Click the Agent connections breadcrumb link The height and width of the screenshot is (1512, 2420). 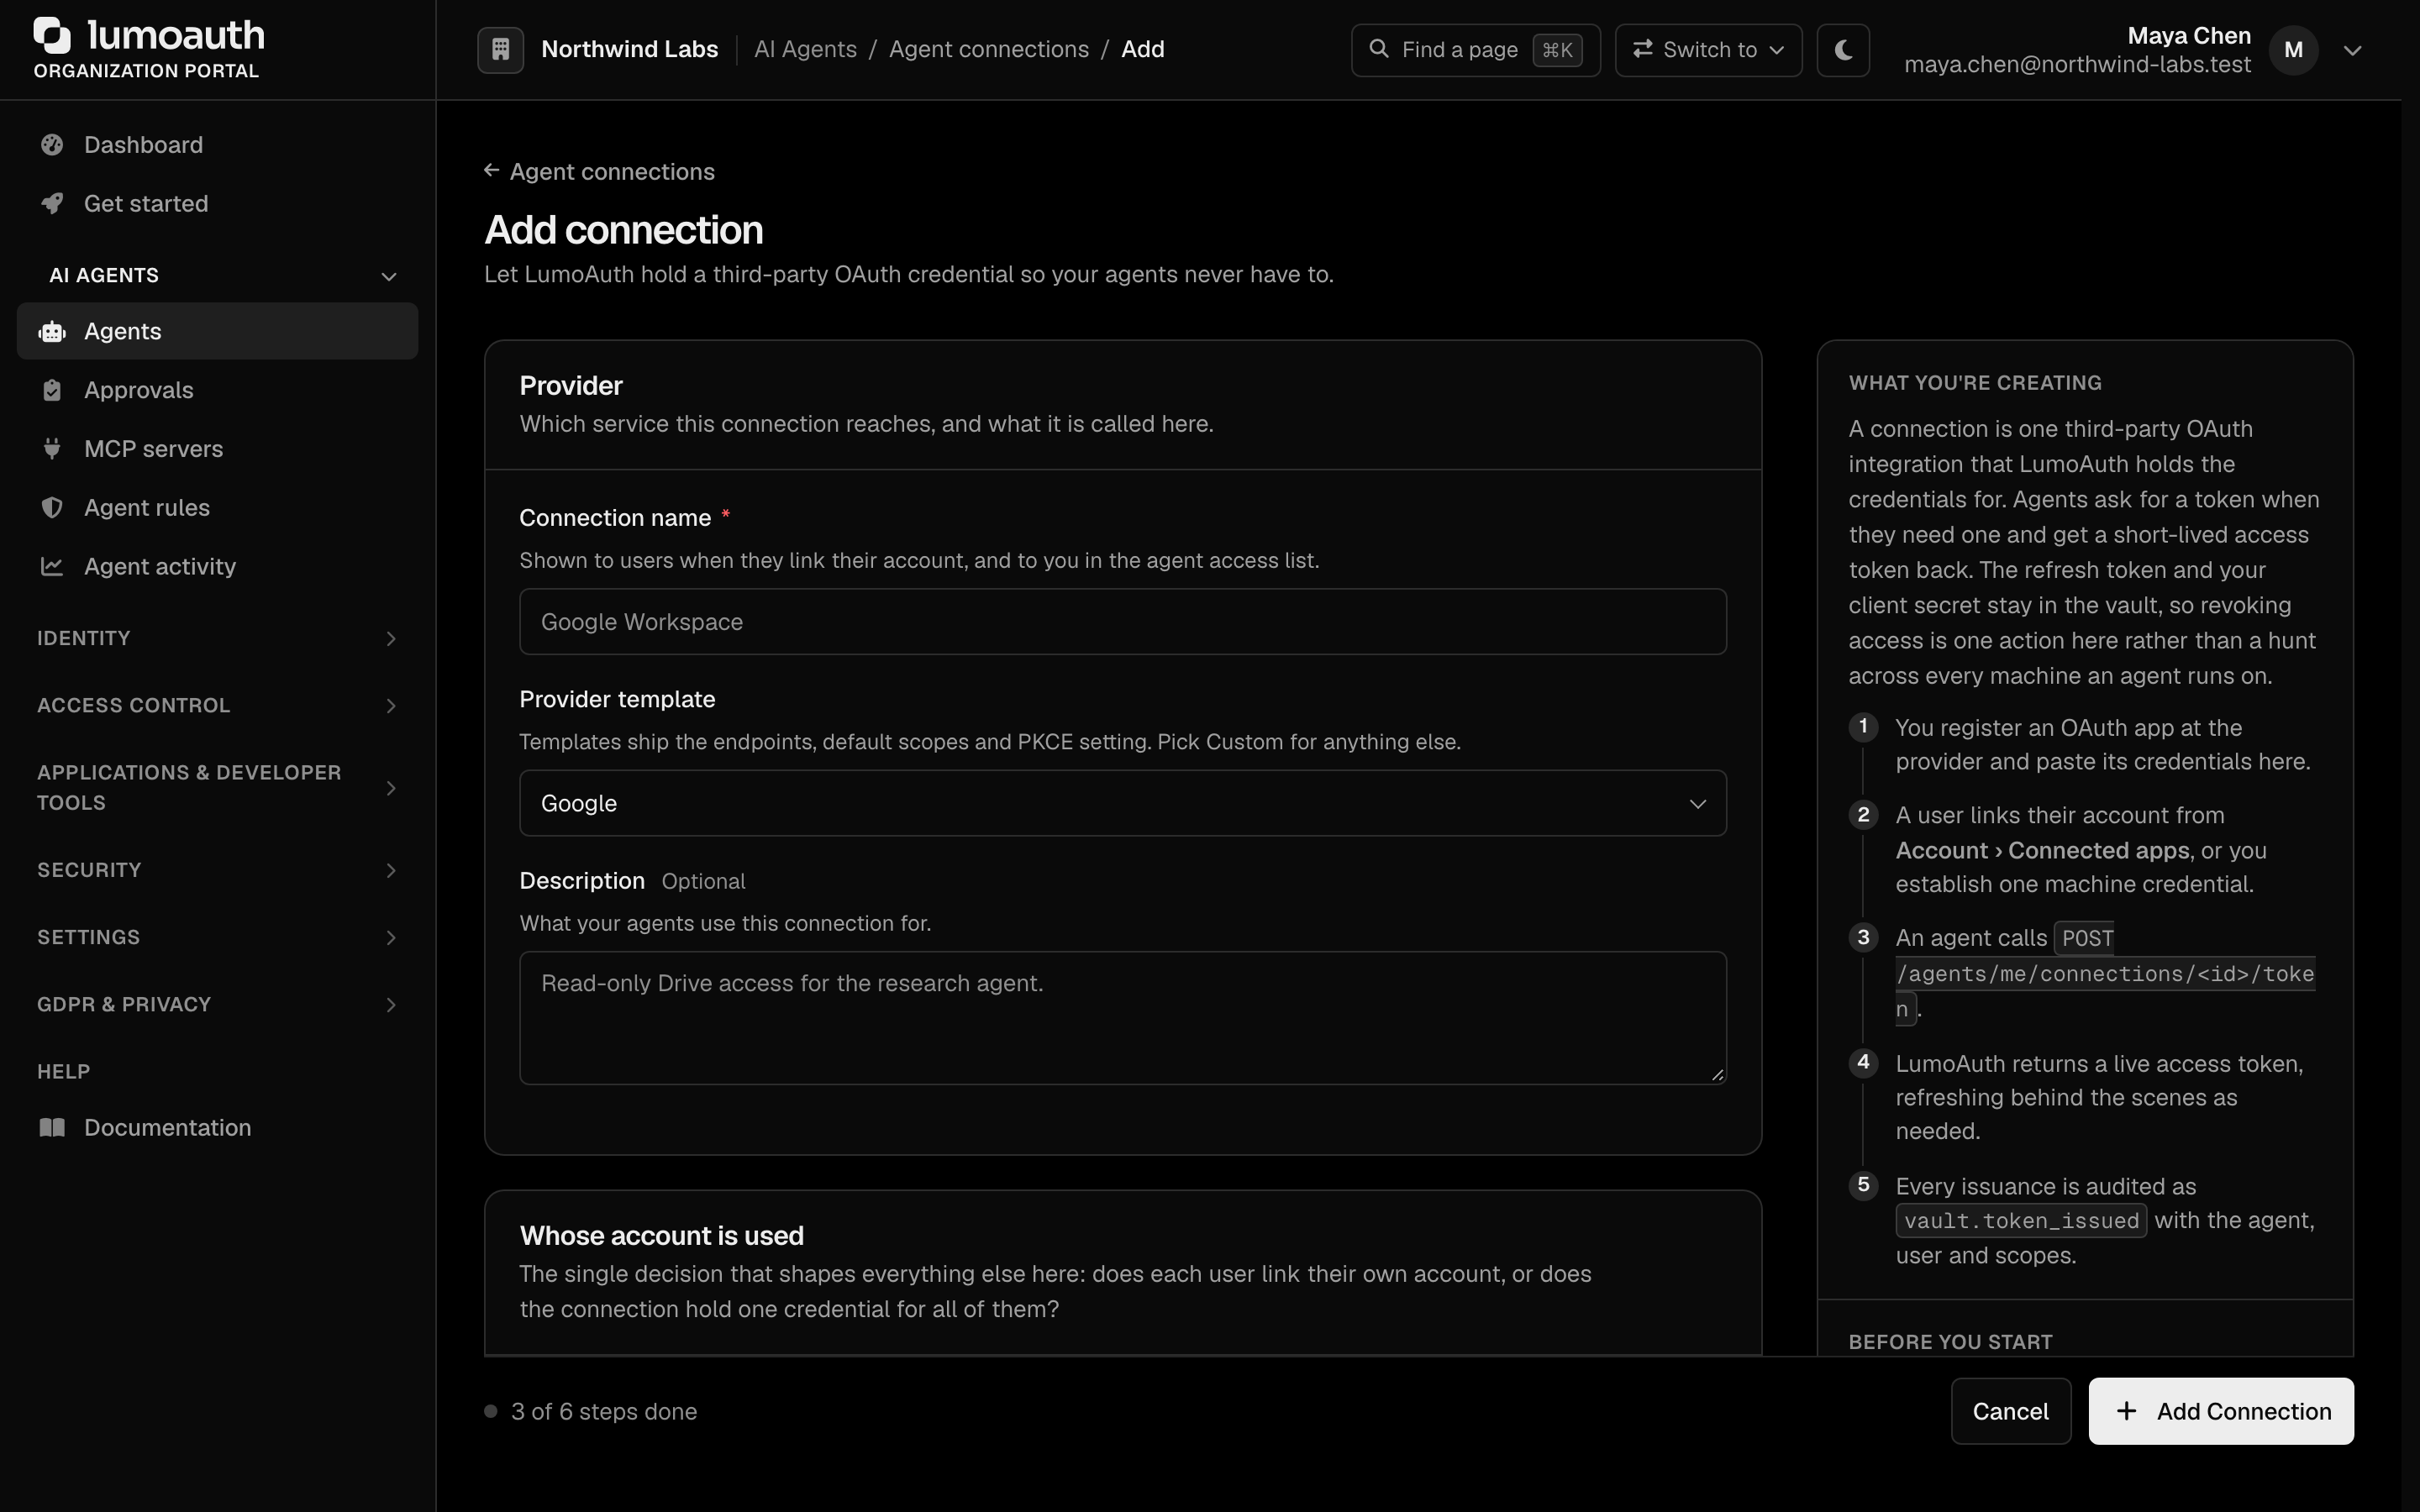coord(988,49)
